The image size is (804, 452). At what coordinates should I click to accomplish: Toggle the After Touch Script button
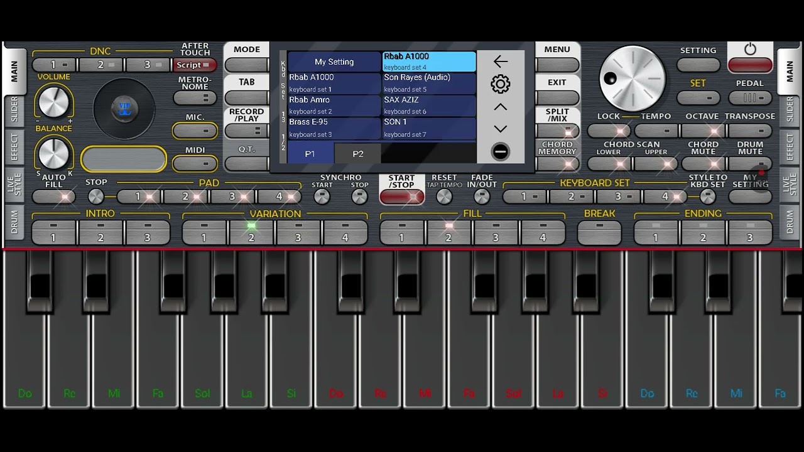(x=195, y=65)
